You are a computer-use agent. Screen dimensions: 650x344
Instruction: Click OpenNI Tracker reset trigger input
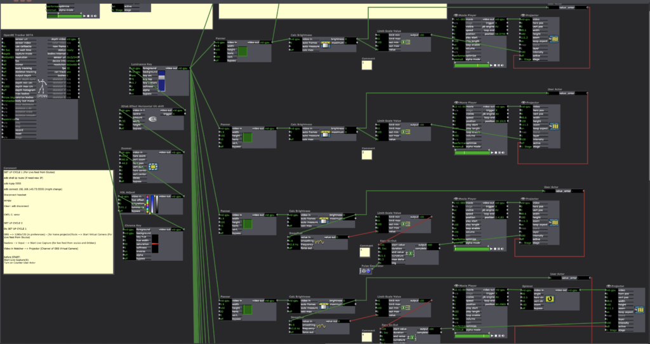pyautogui.click(x=8, y=133)
